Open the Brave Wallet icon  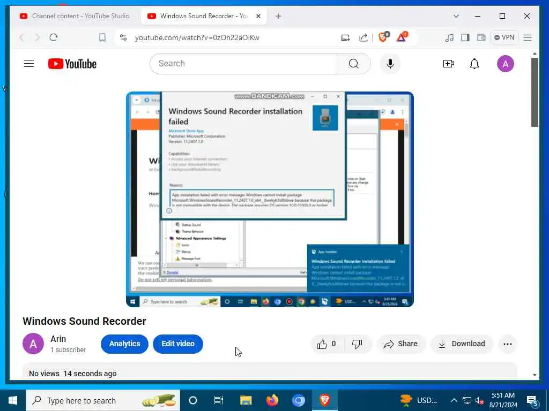tap(481, 37)
